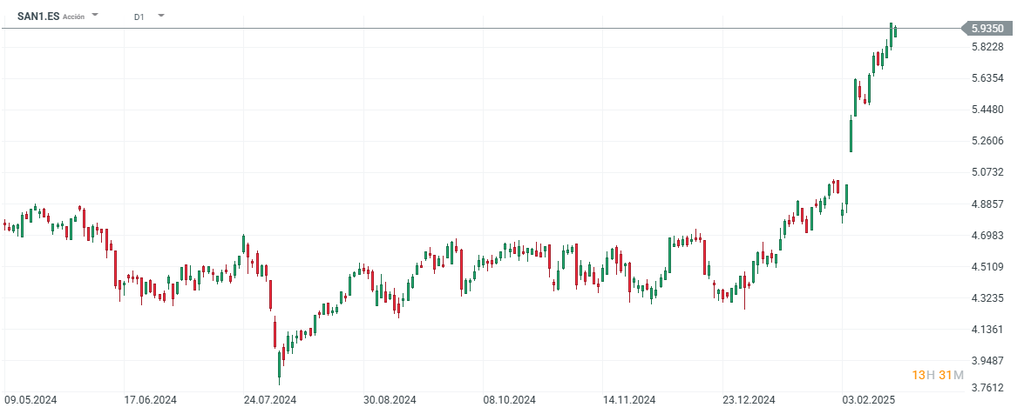The height and width of the screenshot is (414, 1024).
Task: Pick the 08.10.2024 time axis label
Action: 511,400
